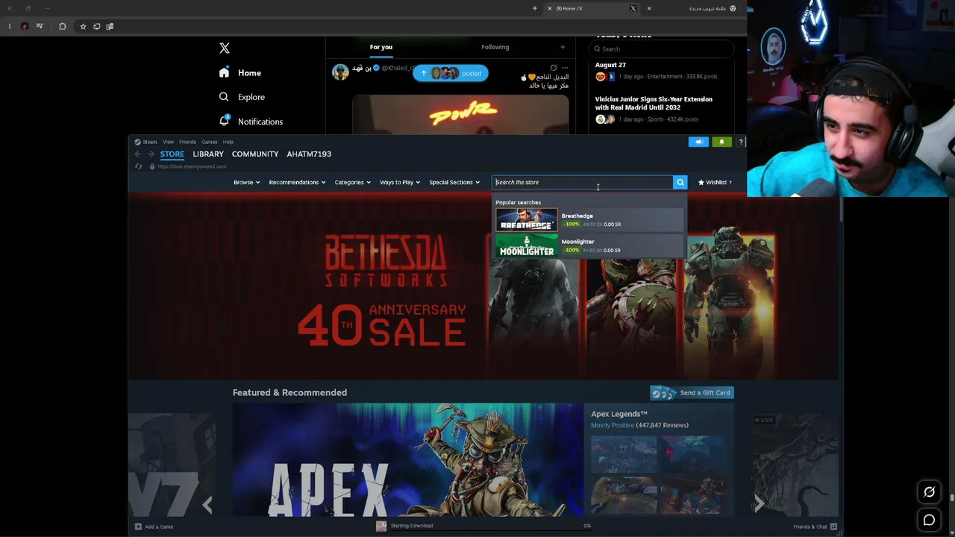Select the Home / X browser tab
Viewport: 955px width, 537px height.
[593, 8]
